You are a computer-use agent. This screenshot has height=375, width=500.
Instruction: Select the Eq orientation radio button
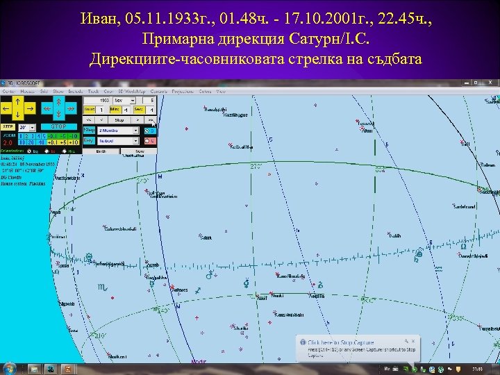[29, 151]
